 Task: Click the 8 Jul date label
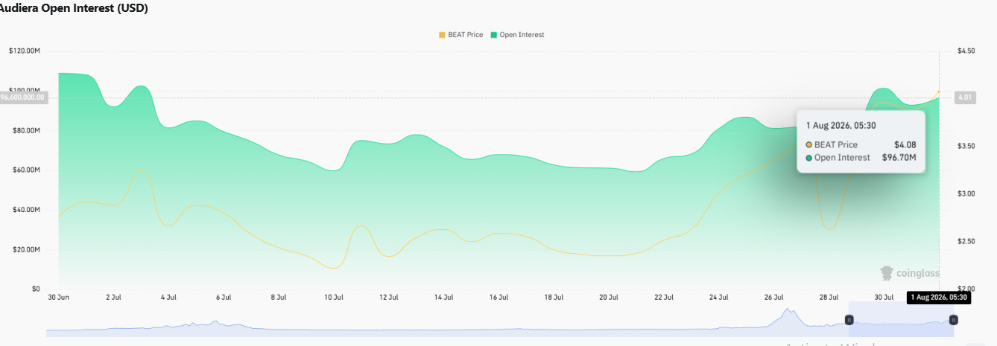[279, 298]
